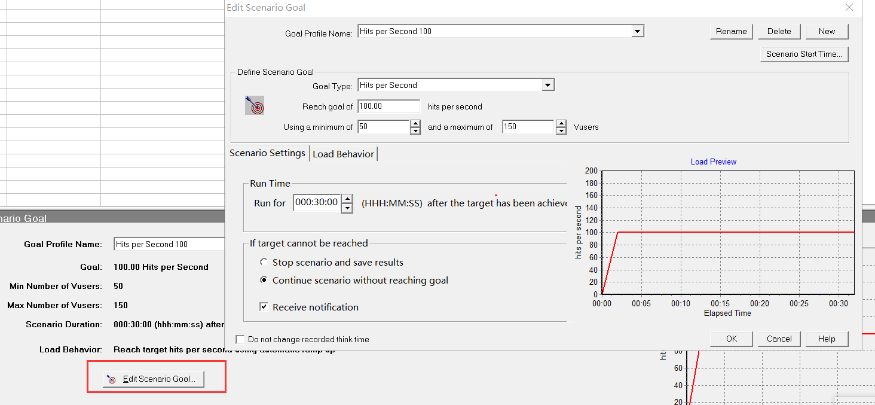The height and width of the screenshot is (405, 875).
Task: Click the Rename profile button
Action: point(731,31)
